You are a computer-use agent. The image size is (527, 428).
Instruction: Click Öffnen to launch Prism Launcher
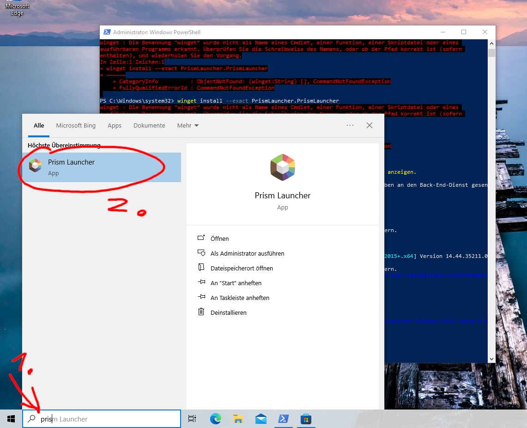219,238
